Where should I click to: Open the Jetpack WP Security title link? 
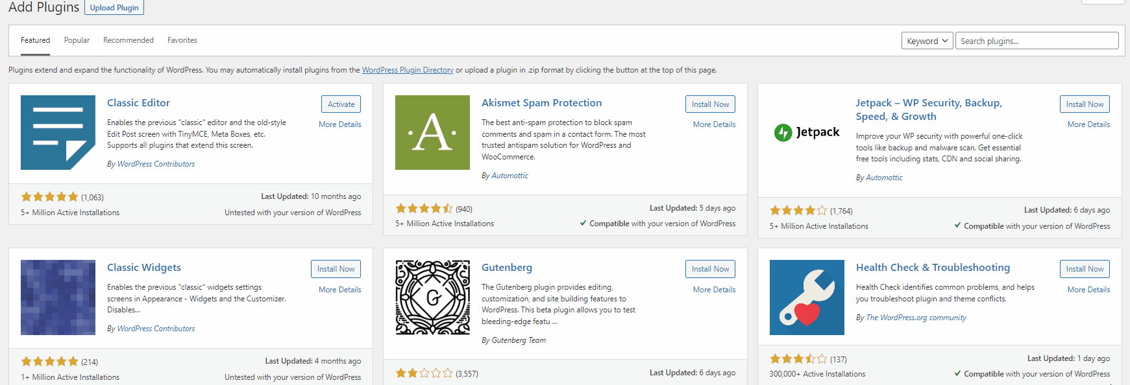tap(929, 110)
